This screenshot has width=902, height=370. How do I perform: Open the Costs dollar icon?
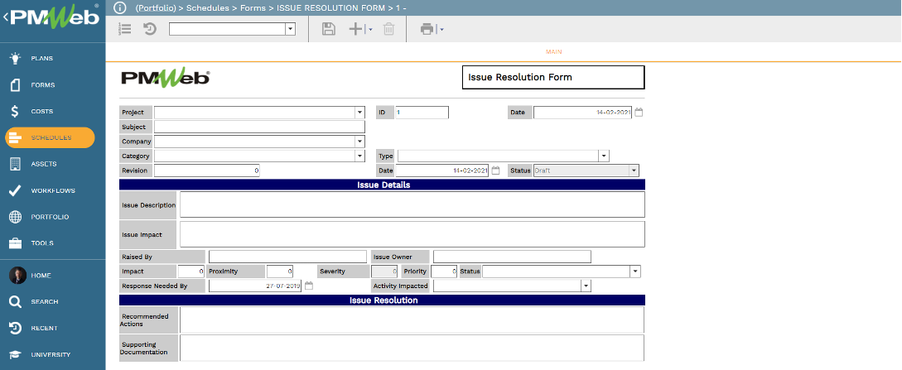[x=16, y=111]
